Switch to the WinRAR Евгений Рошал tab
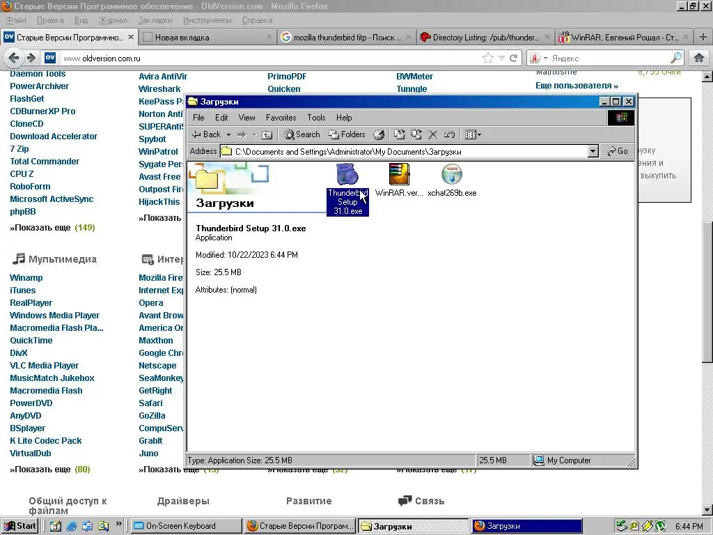Image resolution: width=713 pixels, height=535 pixels. tap(623, 38)
